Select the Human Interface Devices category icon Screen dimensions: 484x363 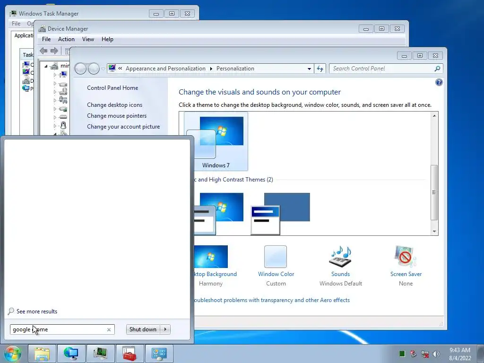[63, 100]
